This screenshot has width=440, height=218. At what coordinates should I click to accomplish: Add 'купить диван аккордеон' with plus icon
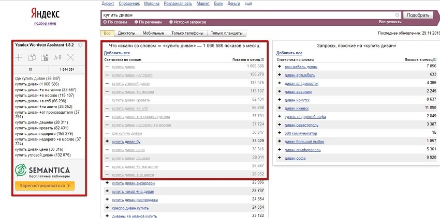107,183
